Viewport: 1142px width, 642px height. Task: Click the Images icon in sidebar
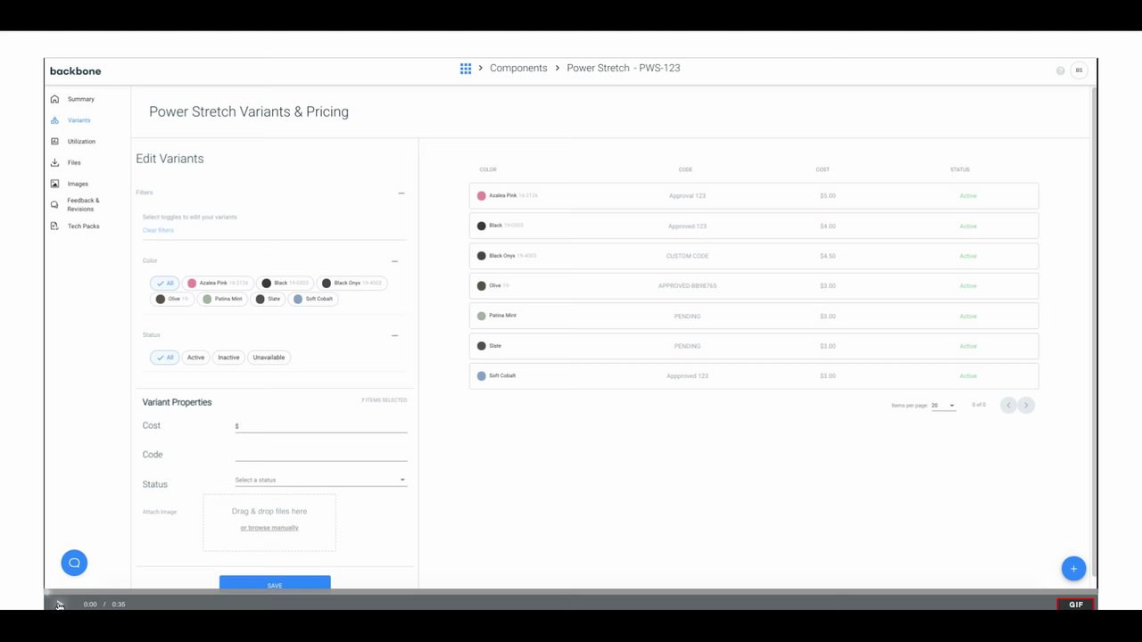click(54, 184)
